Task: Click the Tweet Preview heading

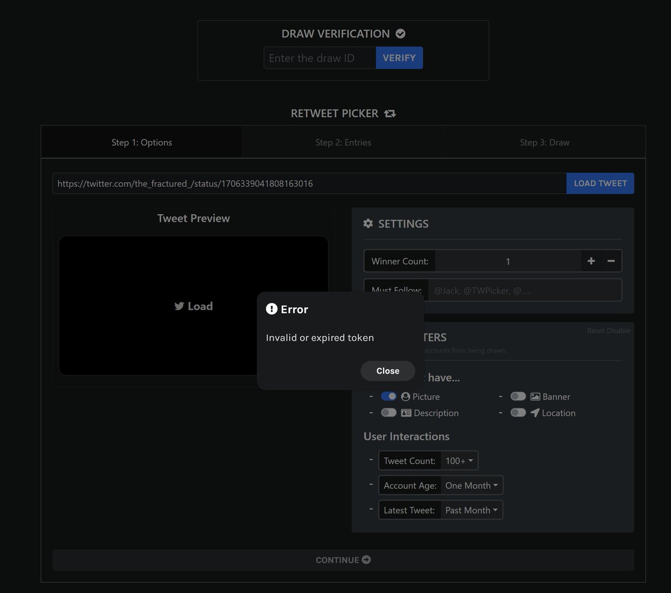Action: tap(193, 218)
